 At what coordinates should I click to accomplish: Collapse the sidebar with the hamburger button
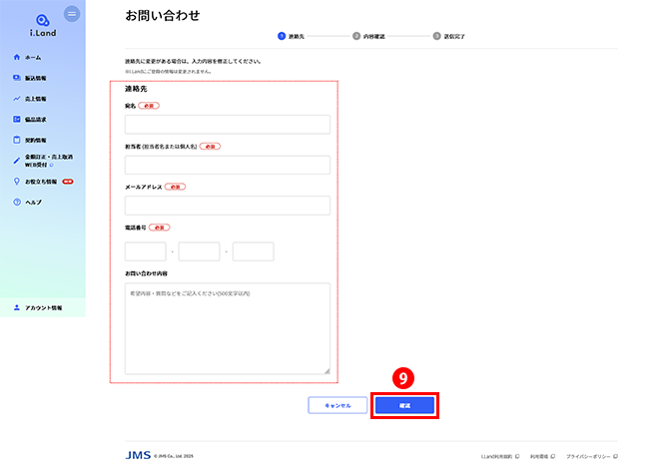[x=72, y=14]
